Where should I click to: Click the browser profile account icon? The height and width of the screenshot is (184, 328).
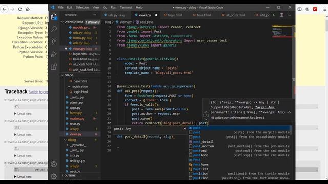pyautogui.click(x=307, y=9)
